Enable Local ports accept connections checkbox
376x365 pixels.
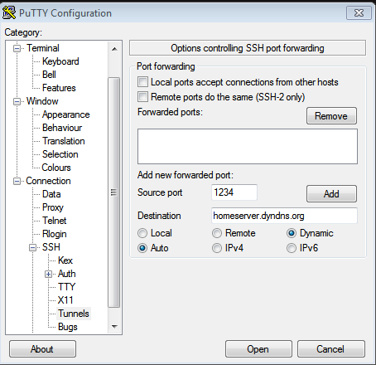coord(142,82)
